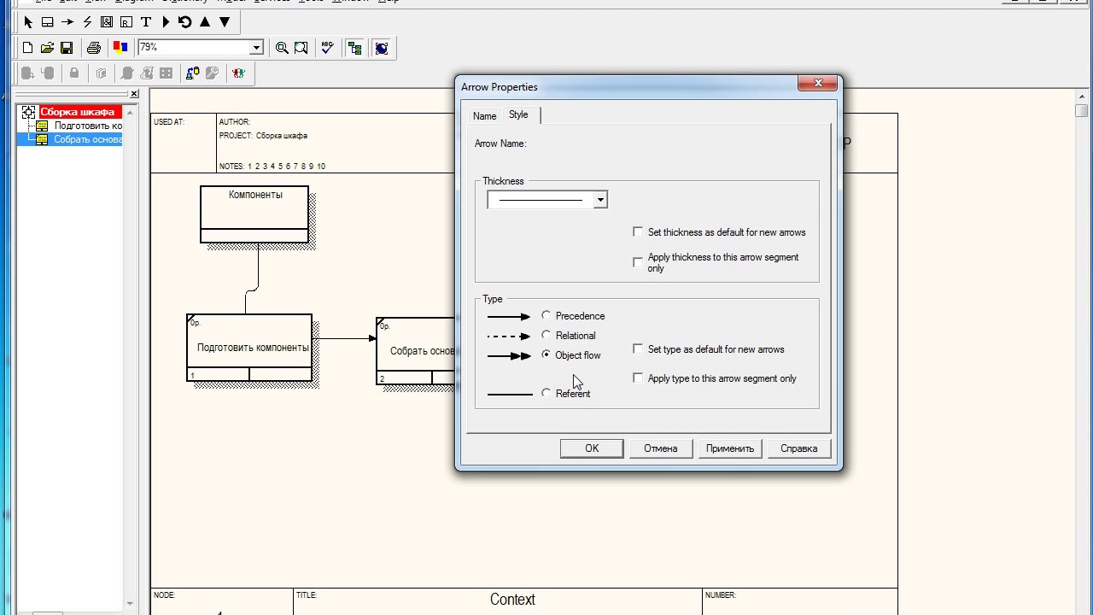The image size is (1093, 615).
Task: Select the pointer tool in toolbox
Action: (27, 21)
